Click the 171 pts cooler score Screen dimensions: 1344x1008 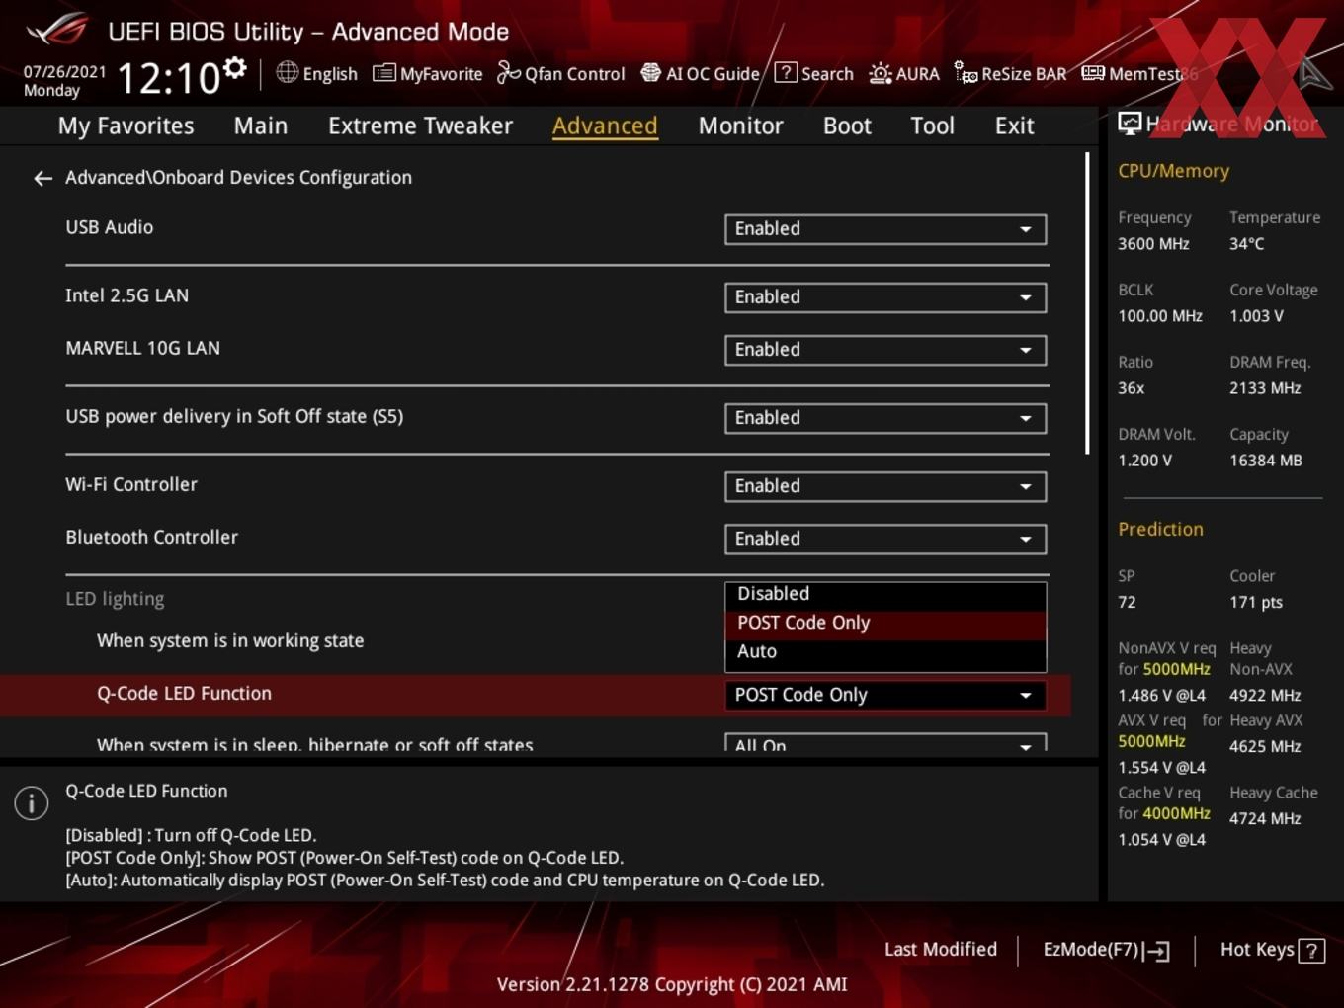[x=1256, y=603]
